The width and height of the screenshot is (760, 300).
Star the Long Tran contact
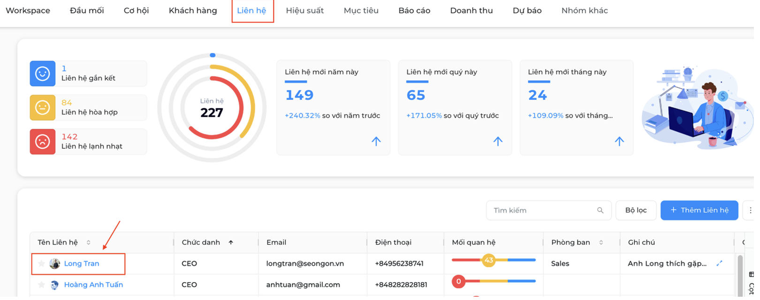click(41, 263)
